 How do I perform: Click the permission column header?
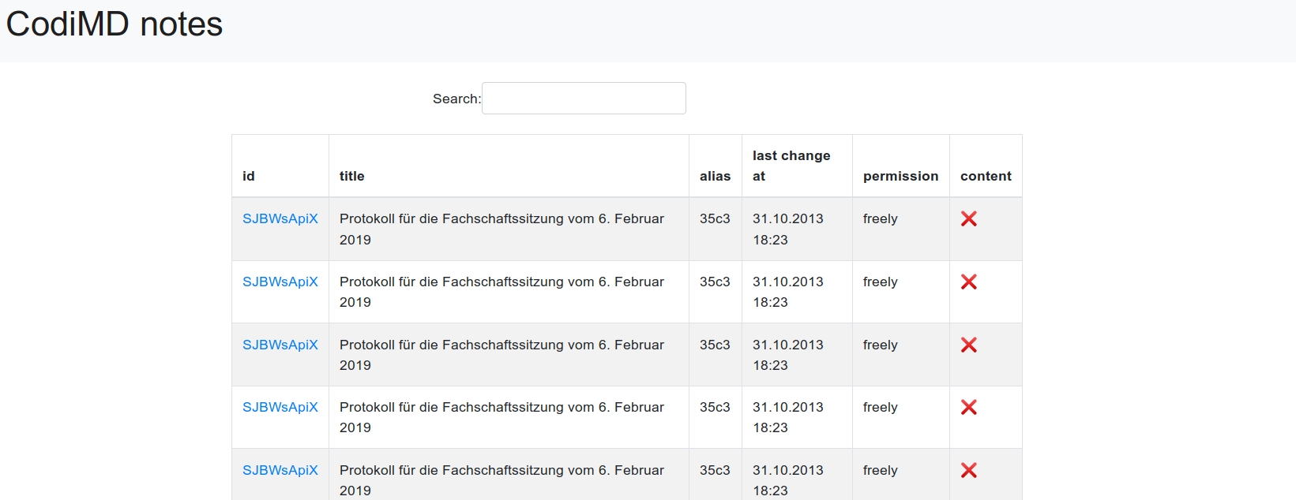click(900, 176)
